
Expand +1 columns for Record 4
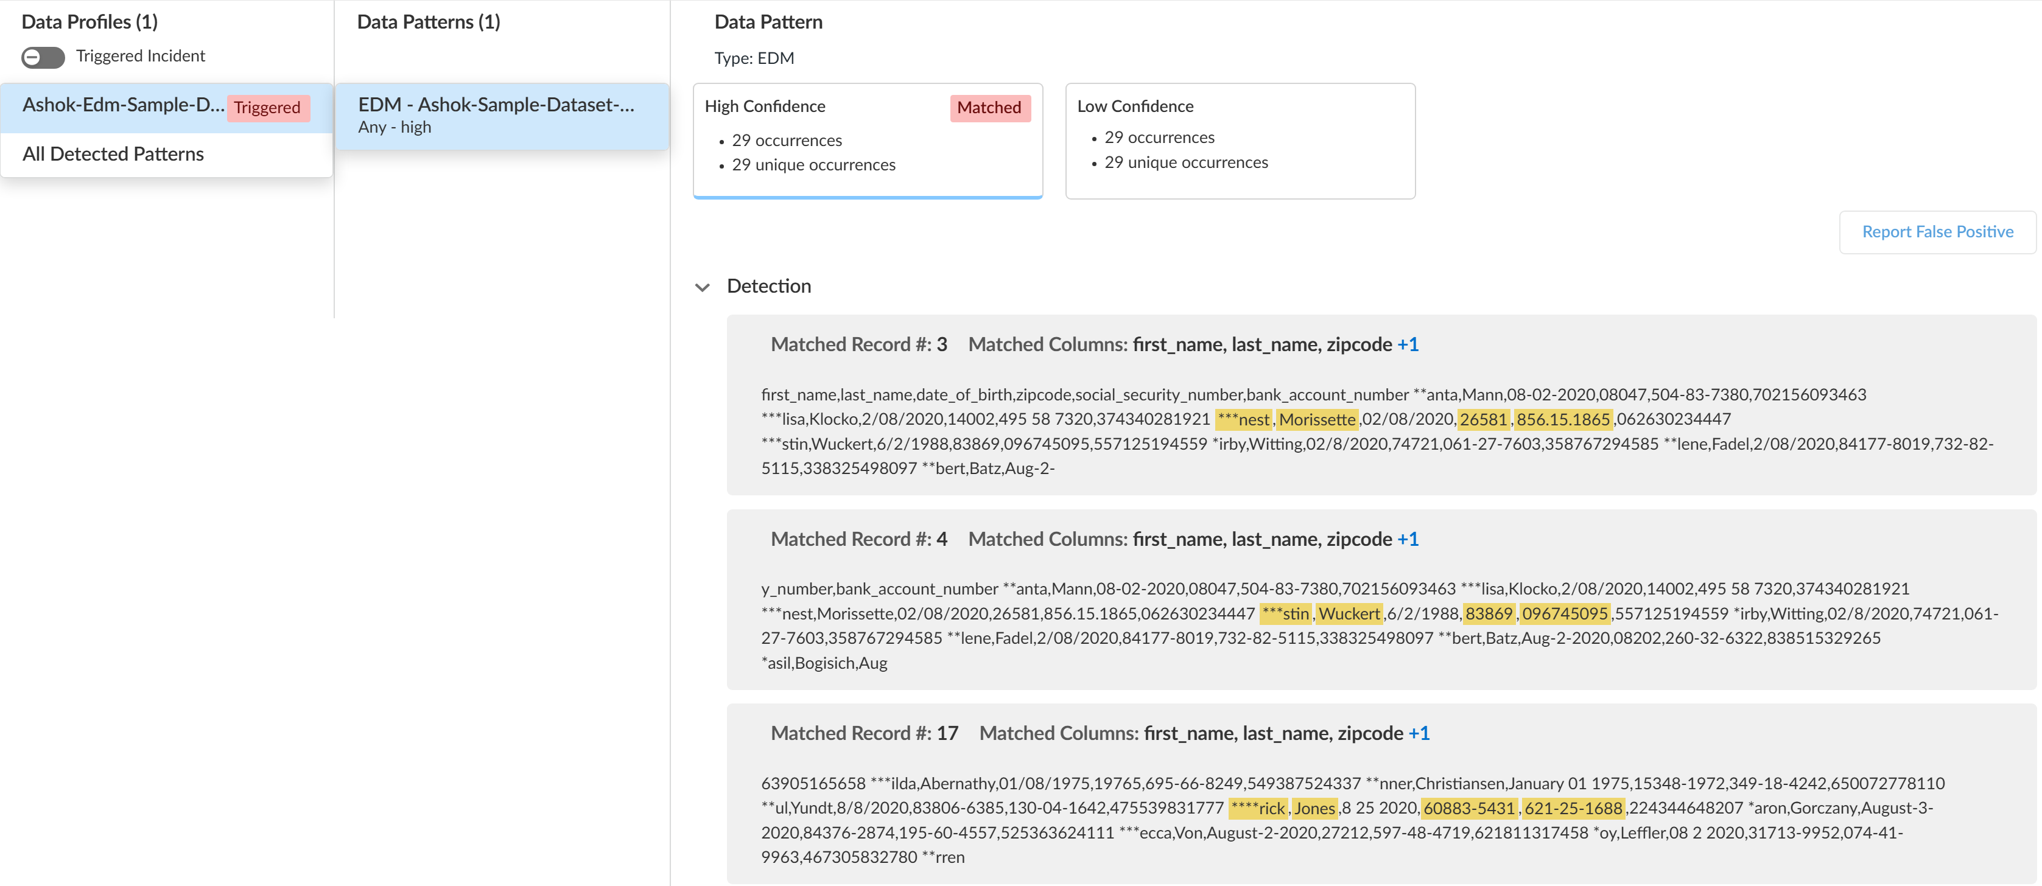pyautogui.click(x=1408, y=540)
